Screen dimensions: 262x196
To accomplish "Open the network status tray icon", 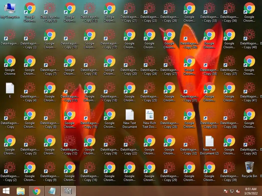I will click(232, 191).
